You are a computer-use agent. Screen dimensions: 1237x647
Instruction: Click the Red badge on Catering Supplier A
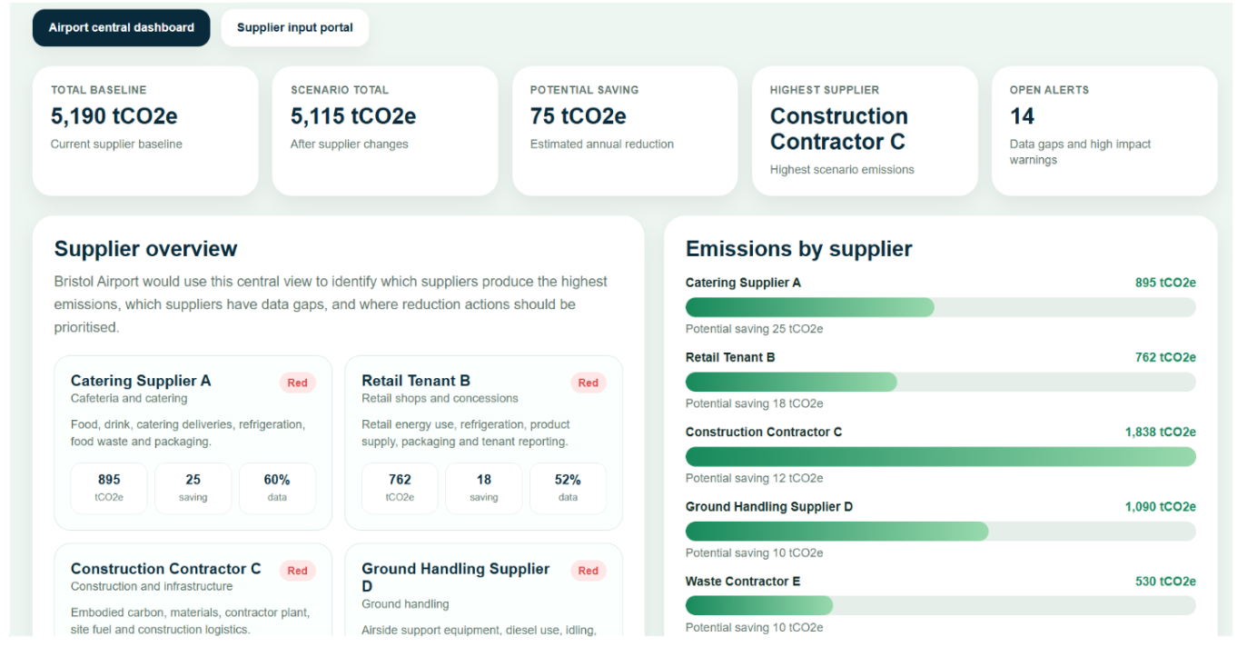[x=298, y=383]
